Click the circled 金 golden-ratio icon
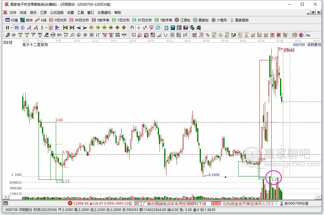 [221, 35]
